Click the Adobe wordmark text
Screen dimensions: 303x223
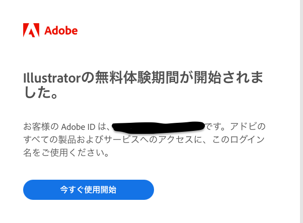click(x=61, y=31)
